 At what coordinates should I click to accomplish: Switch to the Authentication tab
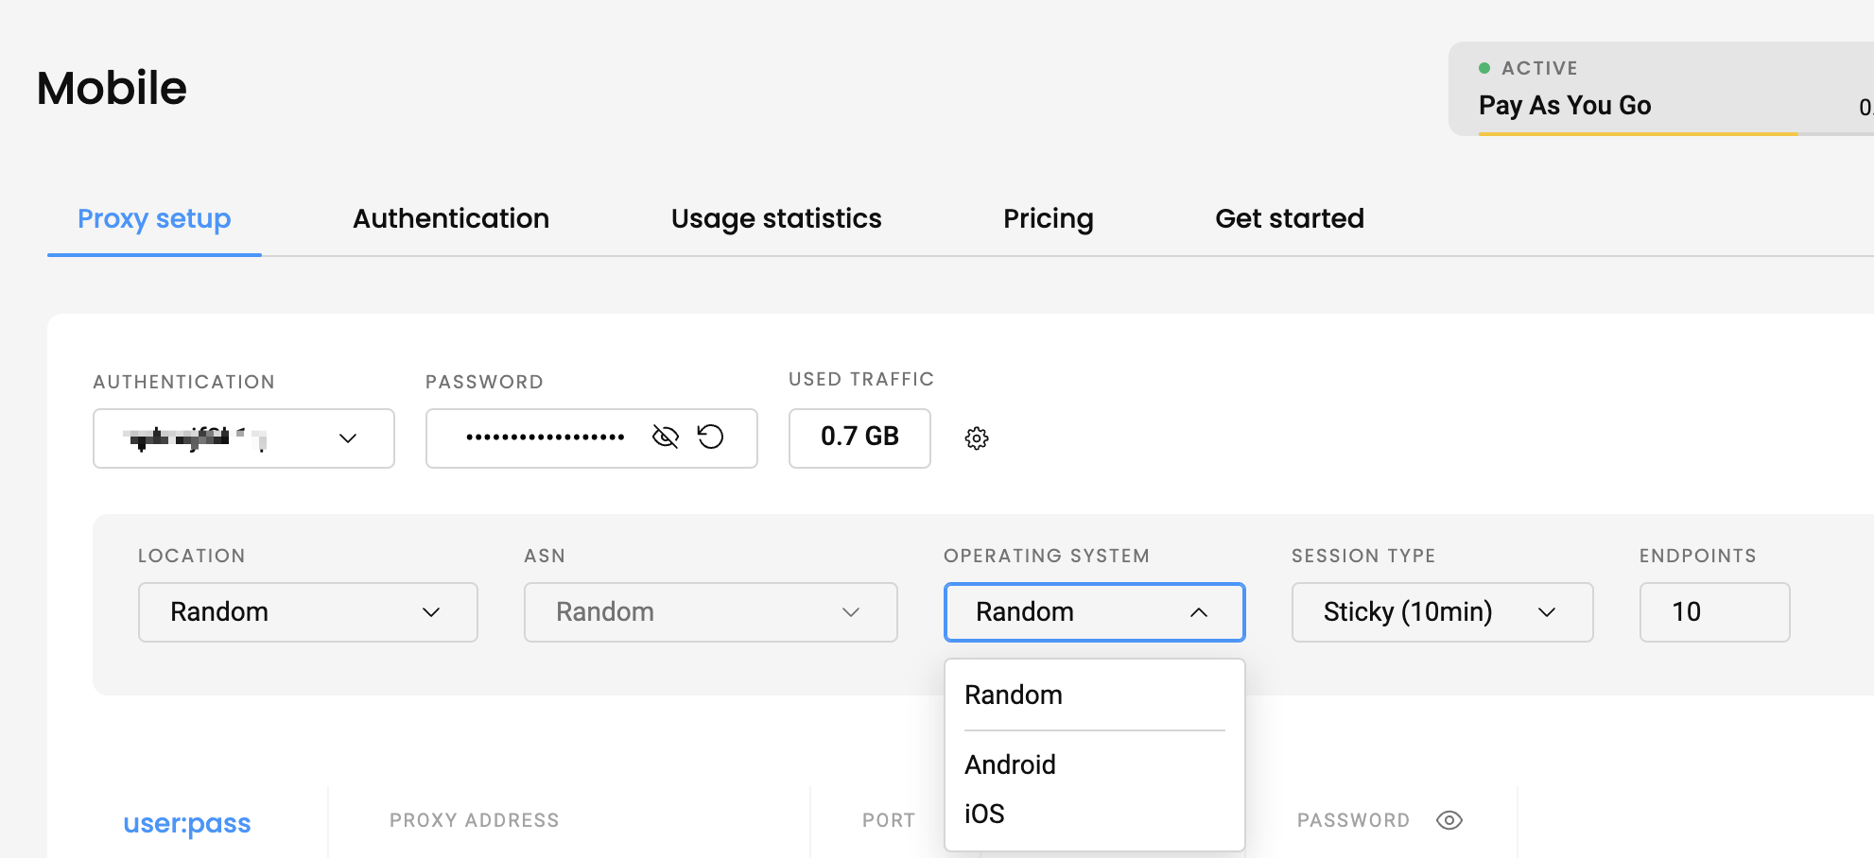[x=451, y=218]
